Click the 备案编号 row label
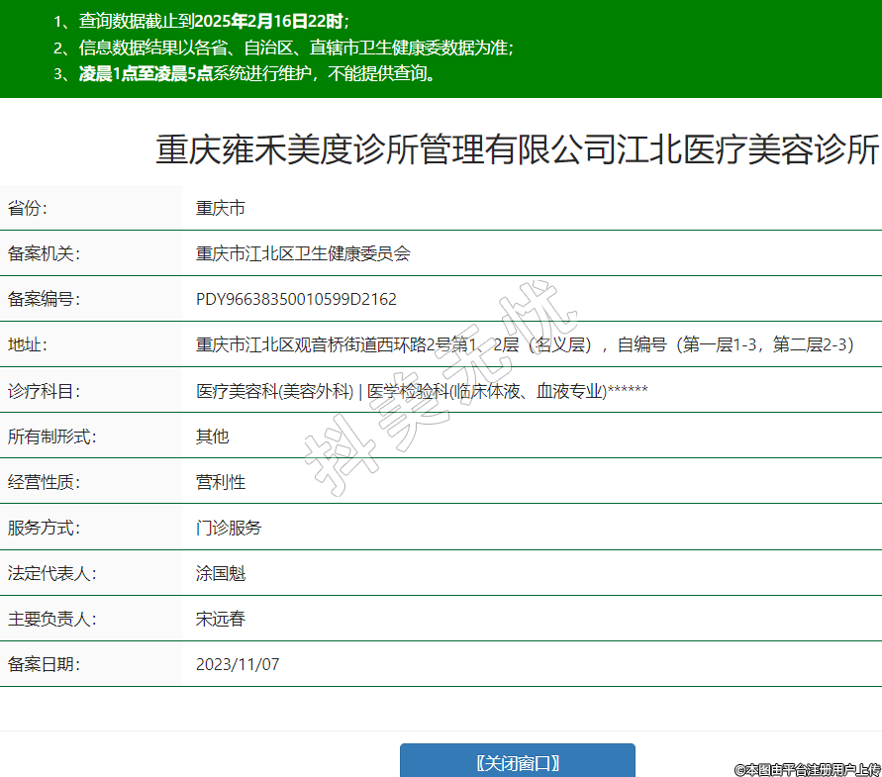The height and width of the screenshot is (777, 882). [x=43, y=299]
